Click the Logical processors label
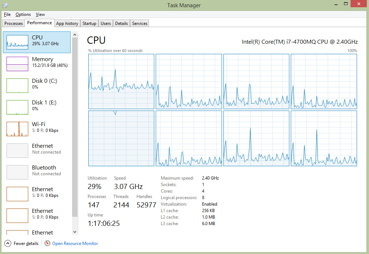369x254 pixels. pyautogui.click(x=179, y=198)
